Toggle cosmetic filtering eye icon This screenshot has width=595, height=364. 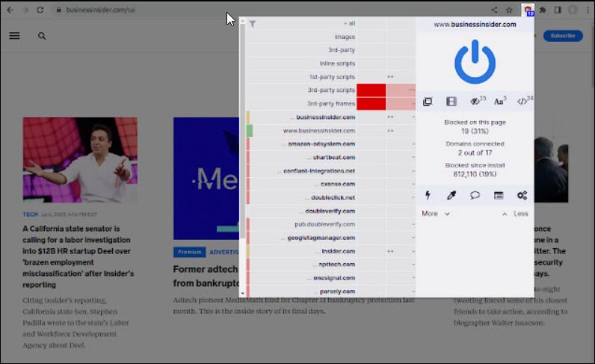476,101
